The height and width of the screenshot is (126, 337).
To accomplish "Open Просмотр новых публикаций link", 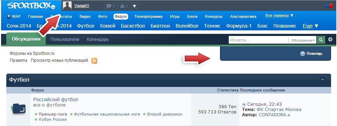I will pyautogui.click(x=59, y=60).
